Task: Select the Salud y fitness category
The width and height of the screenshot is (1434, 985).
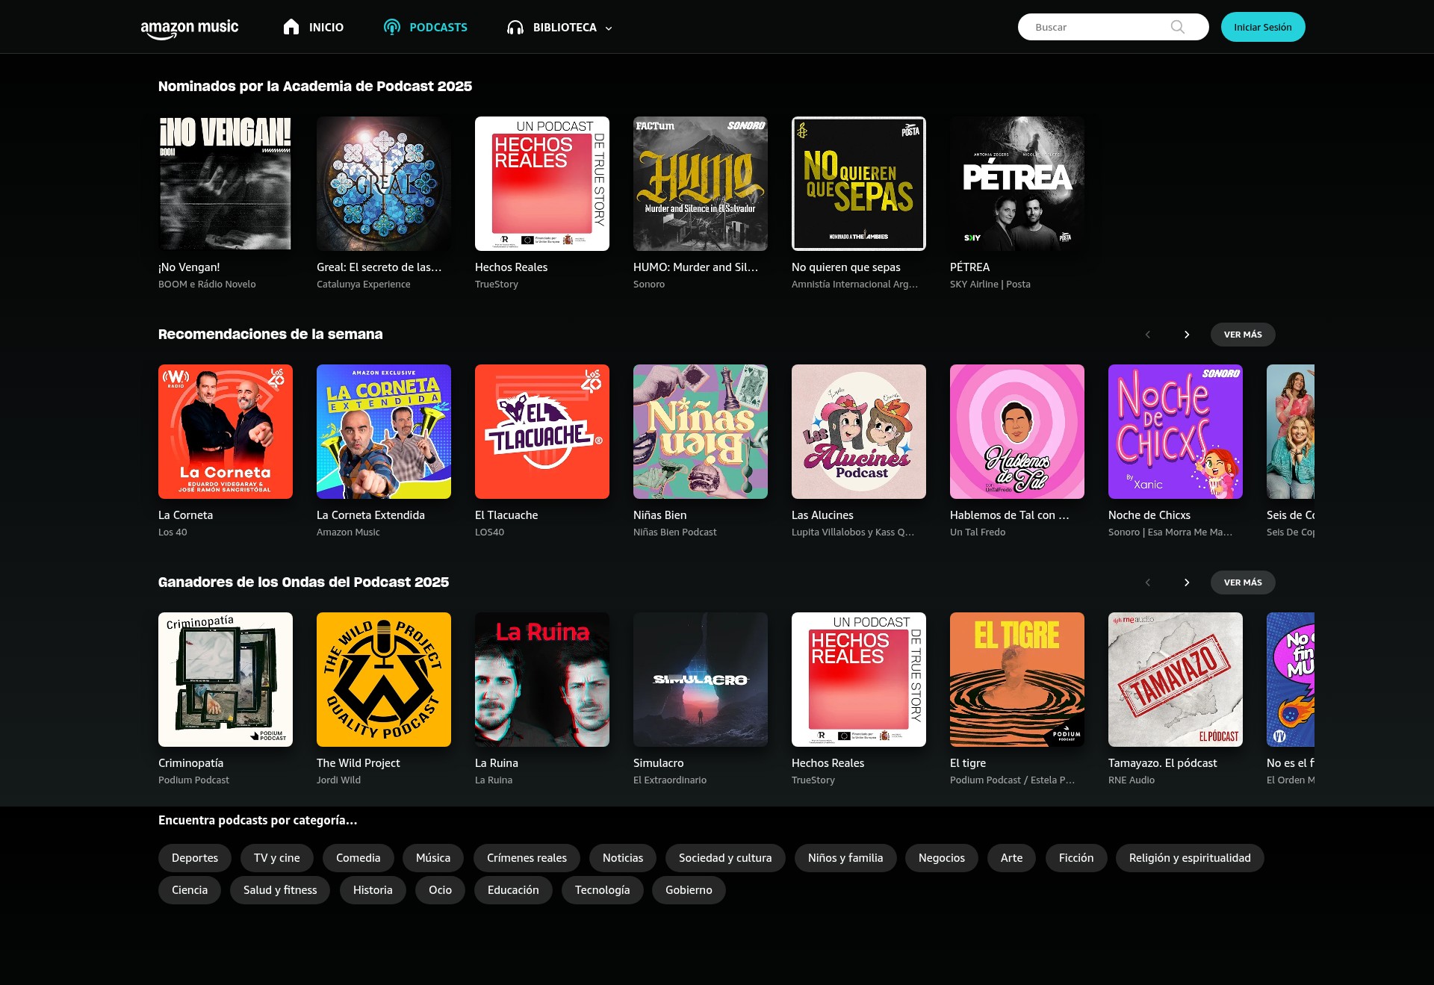Action: (x=280, y=890)
